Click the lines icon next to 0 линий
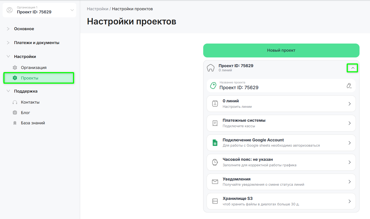This screenshot has height=219, width=370. (215, 104)
